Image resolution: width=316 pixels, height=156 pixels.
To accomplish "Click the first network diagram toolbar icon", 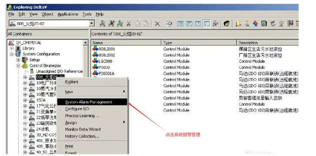I will (103, 24).
